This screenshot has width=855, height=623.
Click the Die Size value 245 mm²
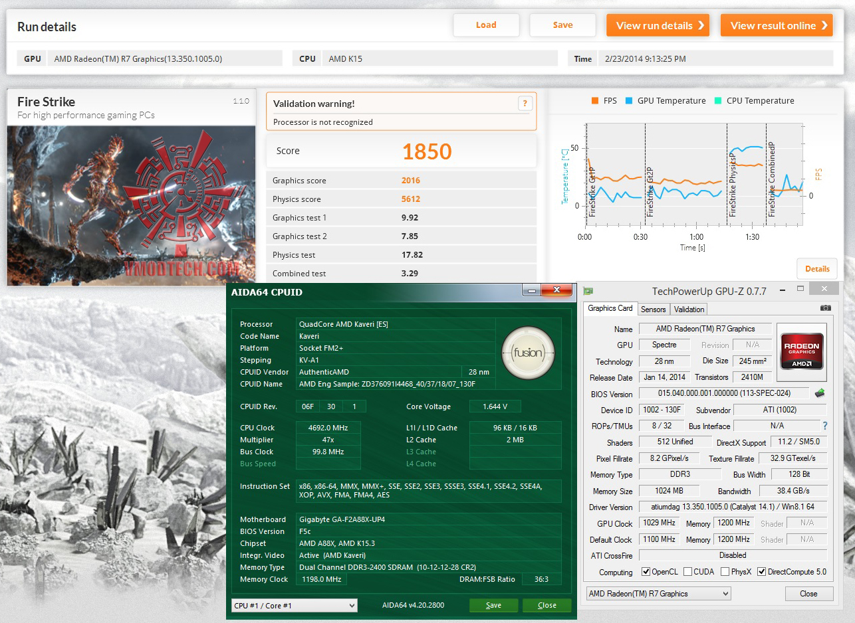click(753, 361)
